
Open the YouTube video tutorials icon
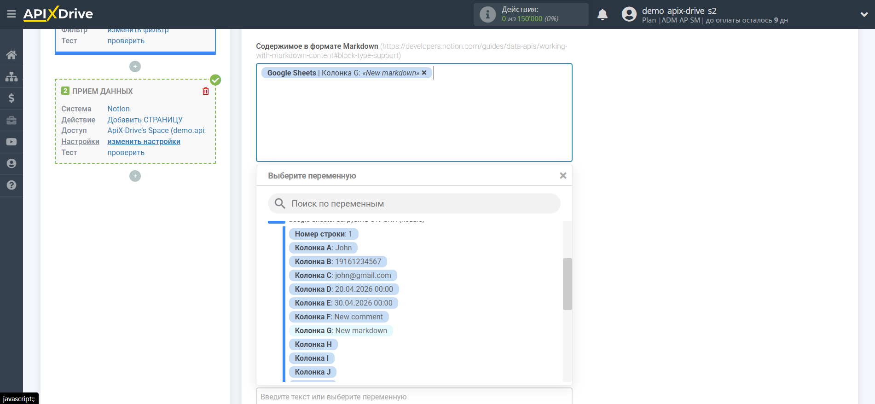click(x=12, y=142)
